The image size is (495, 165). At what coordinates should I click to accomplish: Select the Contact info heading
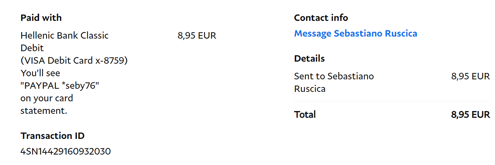[x=321, y=18]
